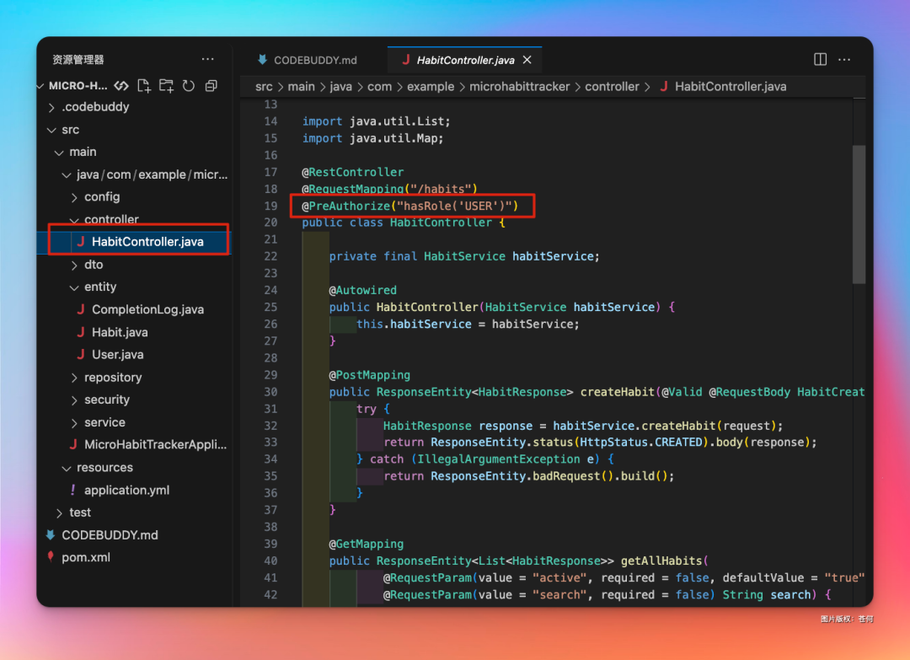
Task: Open the Explorer panel more actions menu
Action: click(x=208, y=59)
